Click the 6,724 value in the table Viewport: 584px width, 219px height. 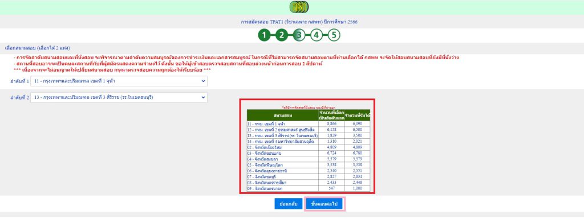point(331,154)
